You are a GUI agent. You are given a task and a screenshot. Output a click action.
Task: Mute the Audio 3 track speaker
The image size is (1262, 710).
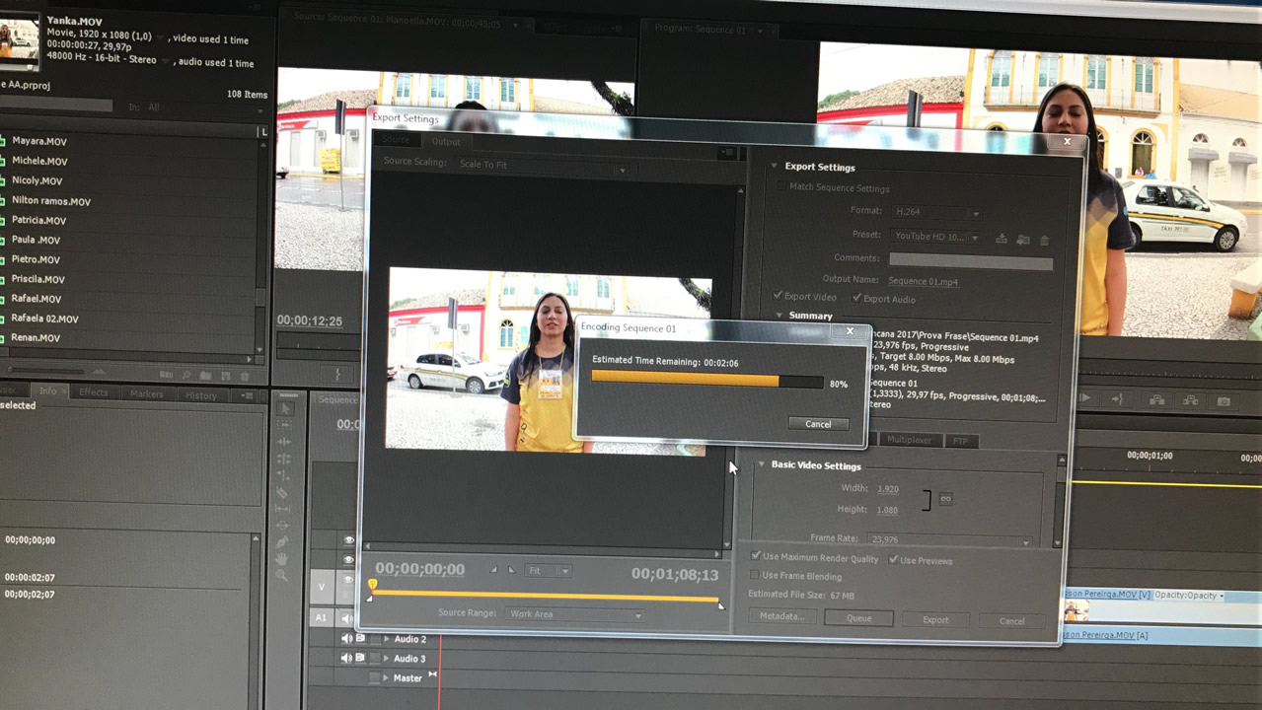tap(346, 658)
